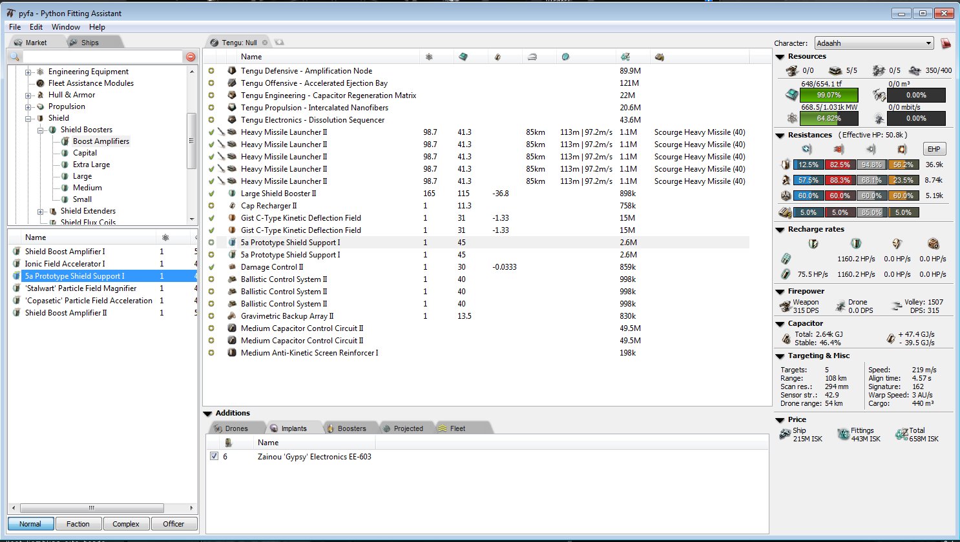Collapse the Additions panel
The image size is (960, 542).
pos(208,414)
